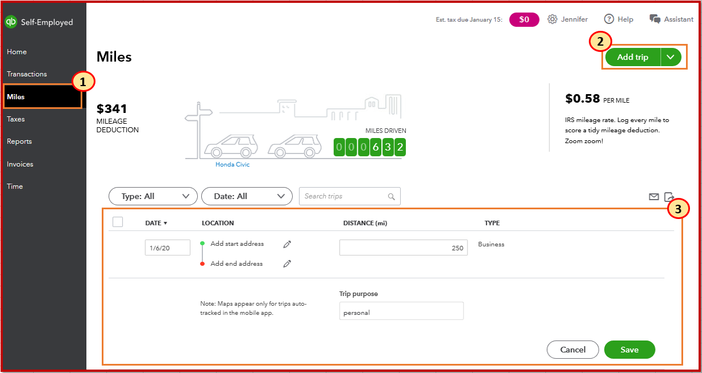Image resolution: width=702 pixels, height=373 pixels.
Task: Toggle the select-all trips checkbox
Action: tap(118, 222)
